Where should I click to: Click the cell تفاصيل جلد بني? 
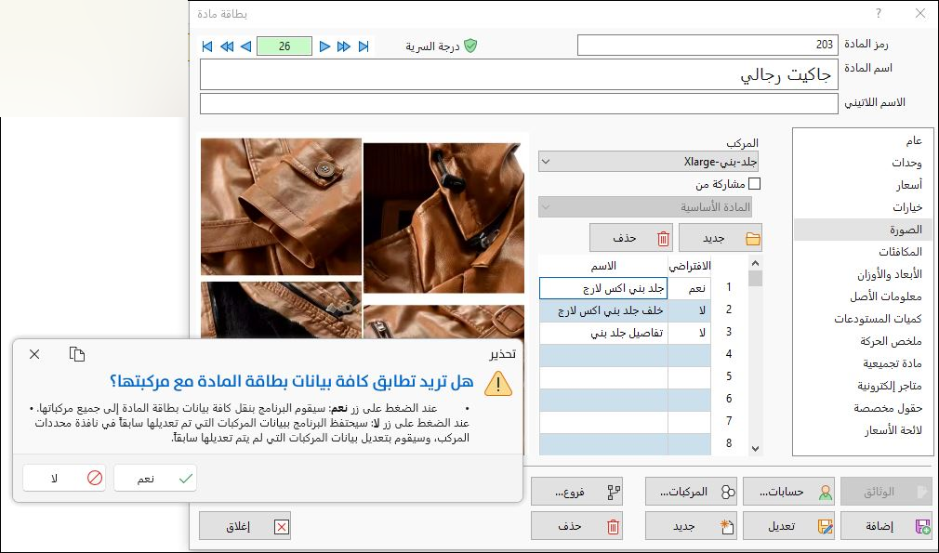point(603,333)
